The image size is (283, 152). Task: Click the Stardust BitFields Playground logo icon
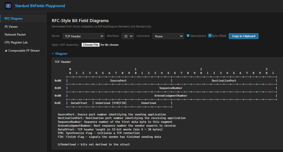(x=8, y=6)
